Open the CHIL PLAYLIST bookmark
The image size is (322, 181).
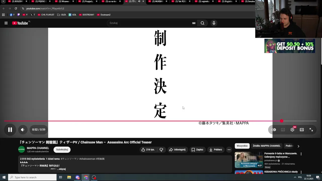(46, 15)
